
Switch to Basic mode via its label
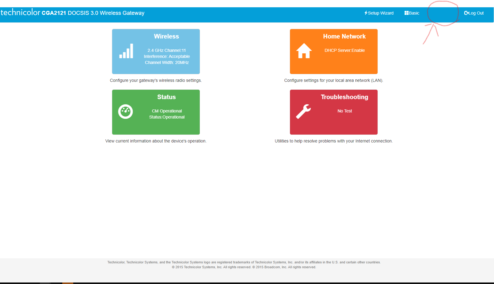(x=414, y=13)
